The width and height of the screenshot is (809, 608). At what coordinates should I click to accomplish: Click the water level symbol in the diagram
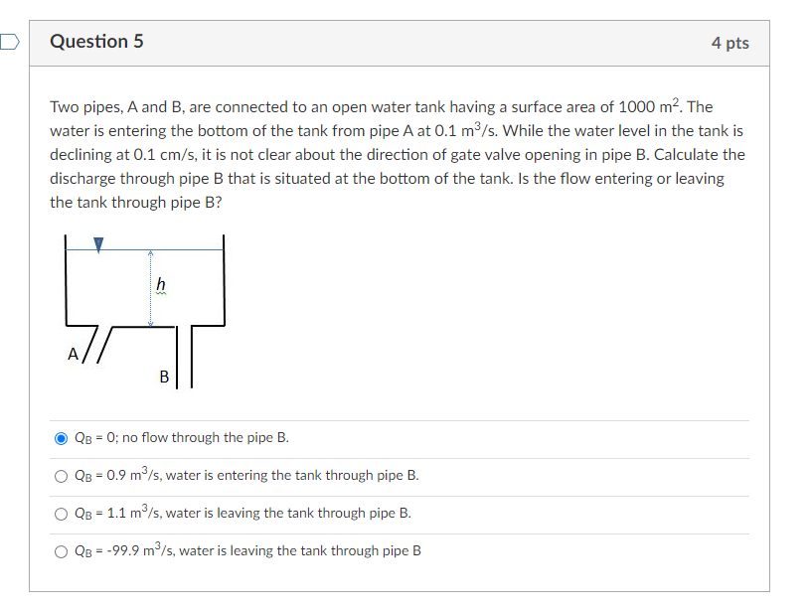click(98, 242)
